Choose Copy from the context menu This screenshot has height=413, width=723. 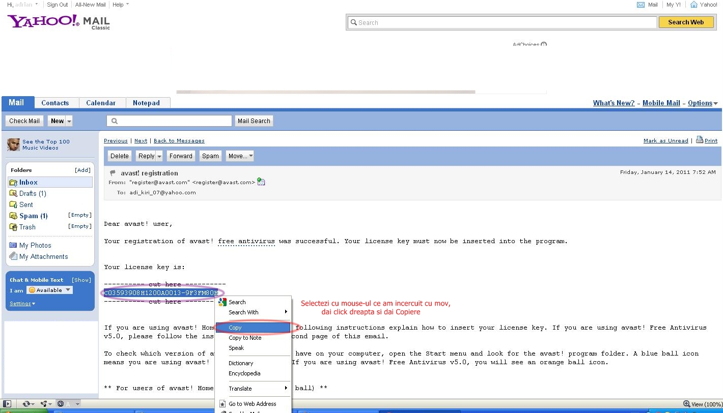(254, 328)
